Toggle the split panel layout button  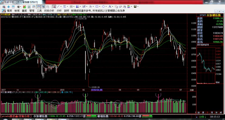point(43,7)
